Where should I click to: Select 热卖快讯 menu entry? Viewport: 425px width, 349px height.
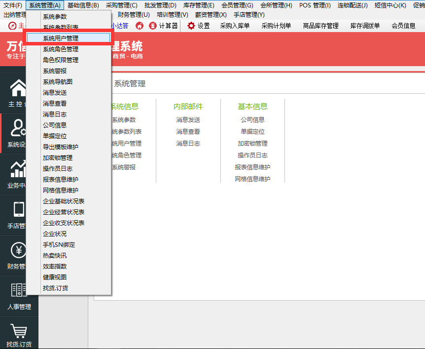tap(55, 255)
